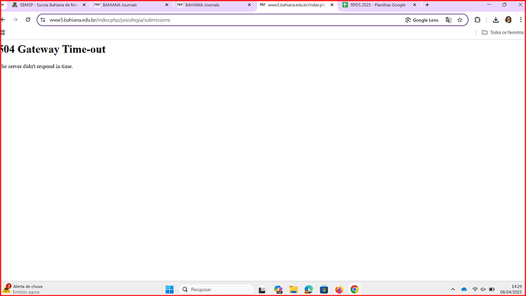The width and height of the screenshot is (526, 296).
Task: Minimize the Chrome window
Action: point(489,5)
